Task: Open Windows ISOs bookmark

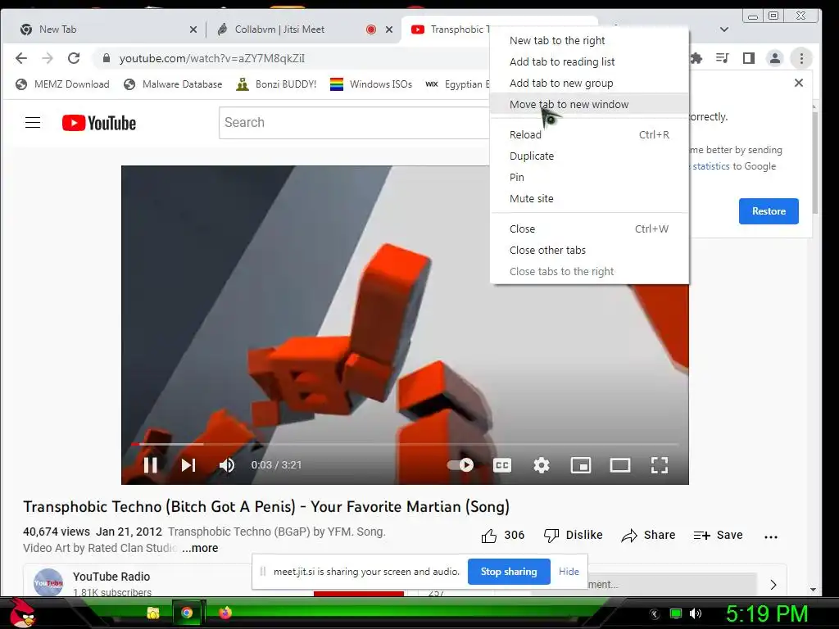Action: tap(371, 84)
